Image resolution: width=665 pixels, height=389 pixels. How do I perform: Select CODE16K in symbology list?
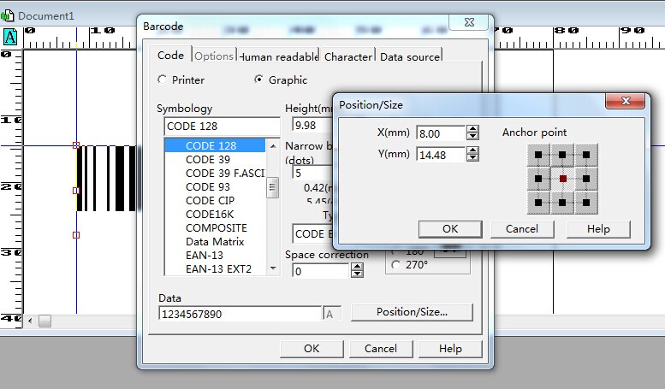[215, 215]
